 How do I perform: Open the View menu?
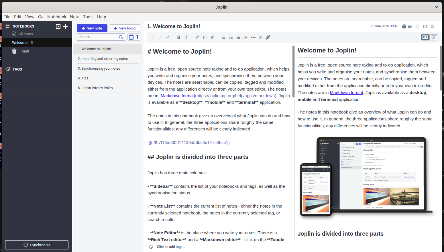pos(30,17)
